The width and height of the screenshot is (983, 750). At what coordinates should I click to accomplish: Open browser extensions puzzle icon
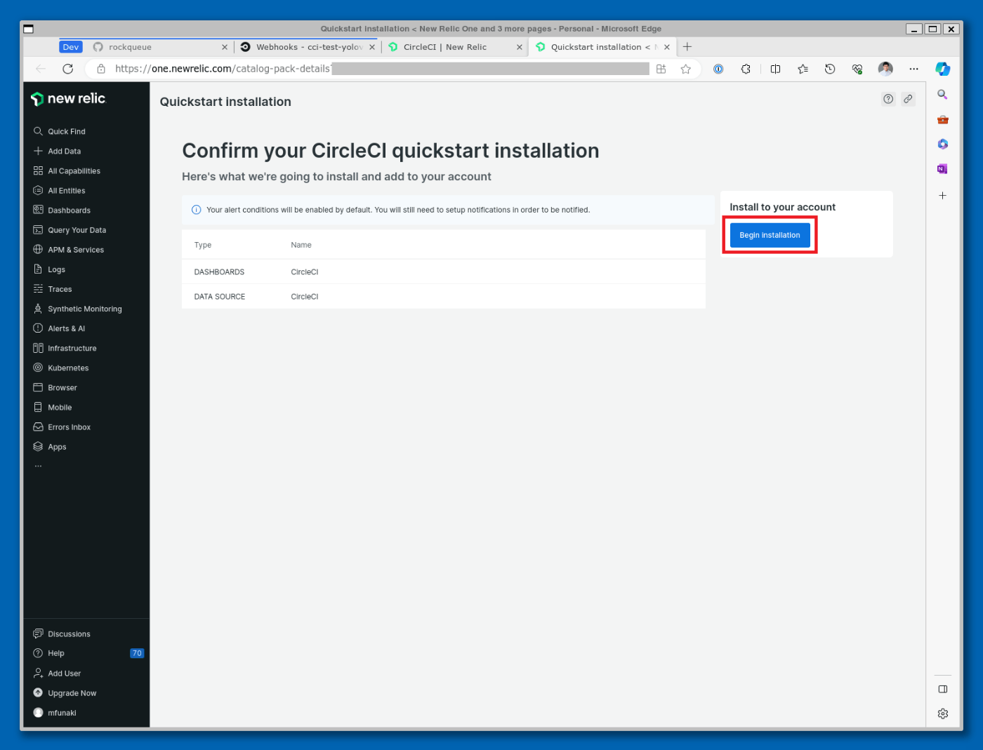click(746, 69)
